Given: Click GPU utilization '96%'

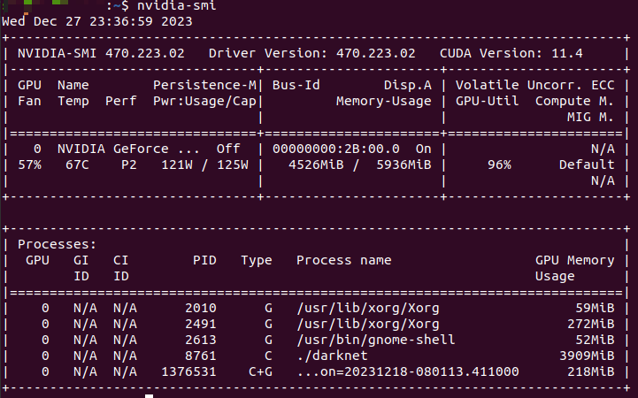Looking at the screenshot, I should [499, 165].
